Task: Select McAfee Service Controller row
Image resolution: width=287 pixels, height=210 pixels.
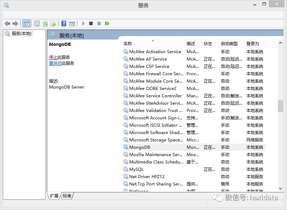Action: pos(194,96)
